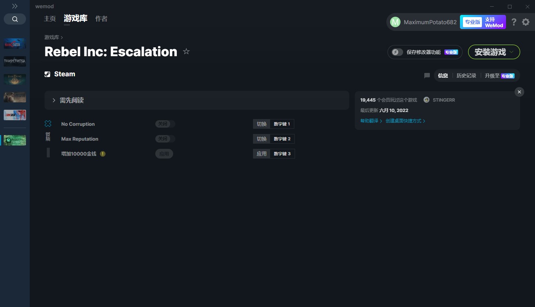Open Maneater game thumbnail in sidebar
The width and height of the screenshot is (535, 307).
(15, 44)
